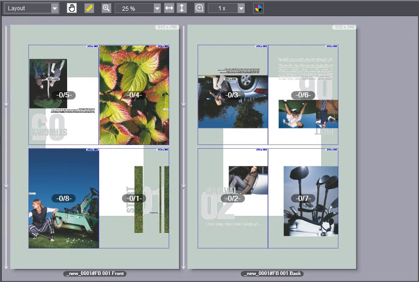This screenshot has width=419, height=282.
Task: Click the fit-to-height vertical arrows icon
Action: pyautogui.click(x=181, y=7)
